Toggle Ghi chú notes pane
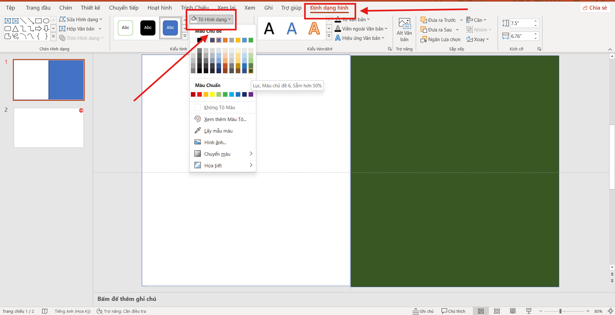Image resolution: width=615 pixels, height=315 pixels. [x=423, y=311]
